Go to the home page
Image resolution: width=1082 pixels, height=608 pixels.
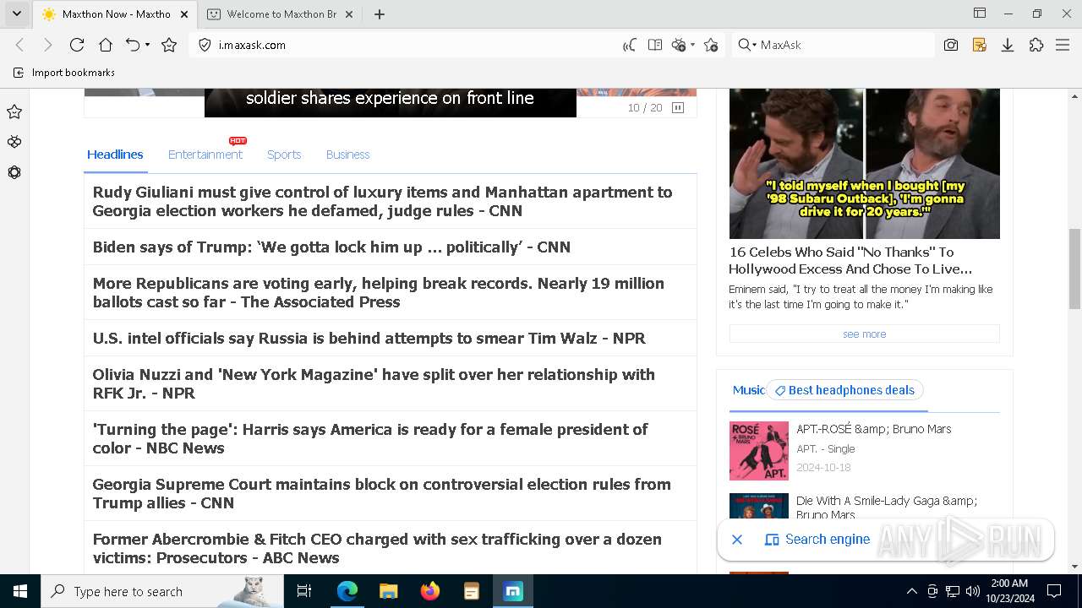click(x=106, y=45)
